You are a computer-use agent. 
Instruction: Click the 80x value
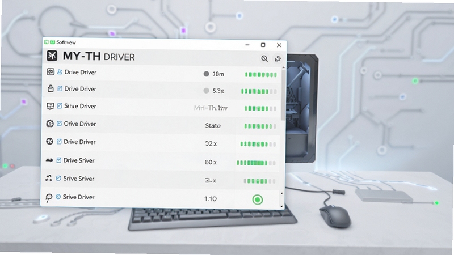tap(211, 162)
